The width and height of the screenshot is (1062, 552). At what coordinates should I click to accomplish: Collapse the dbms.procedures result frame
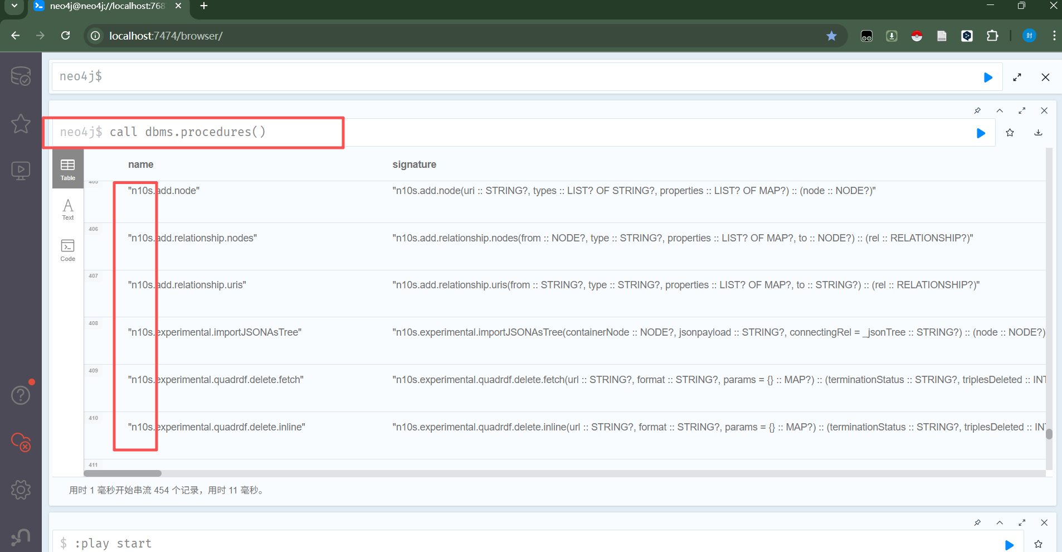[1000, 110]
